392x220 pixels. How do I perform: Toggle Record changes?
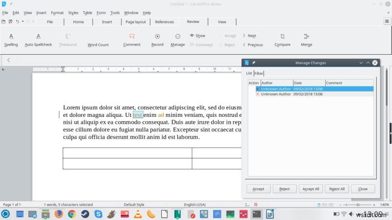pos(157,40)
